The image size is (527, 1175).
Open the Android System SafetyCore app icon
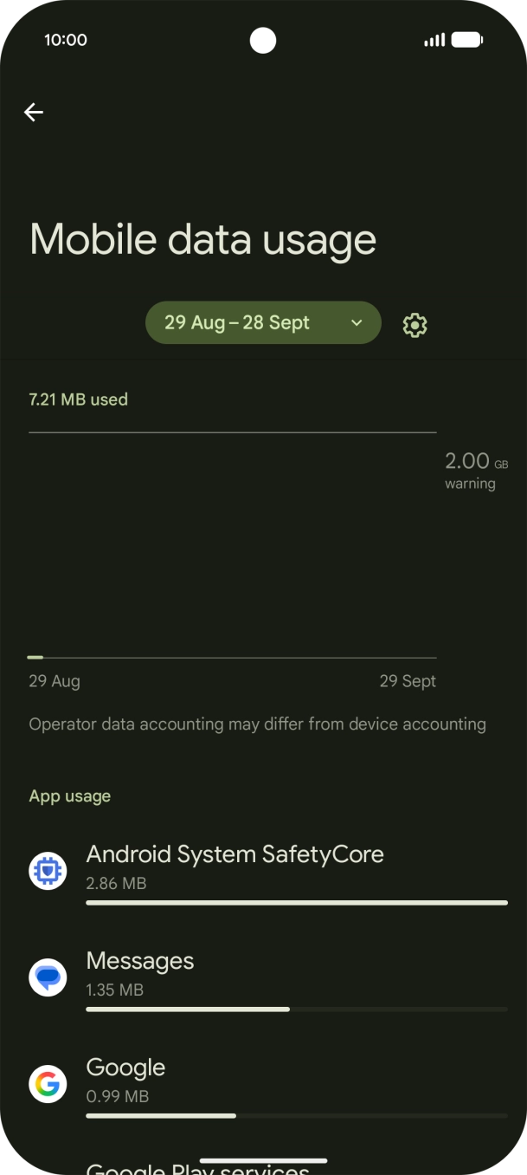click(x=48, y=870)
